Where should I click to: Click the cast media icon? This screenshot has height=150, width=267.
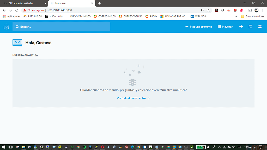pos(250,10)
